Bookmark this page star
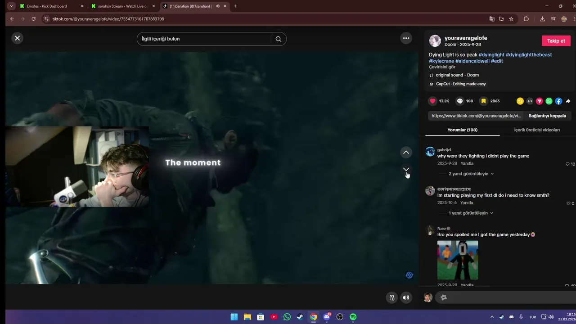The width and height of the screenshot is (576, 324). pyautogui.click(x=511, y=19)
